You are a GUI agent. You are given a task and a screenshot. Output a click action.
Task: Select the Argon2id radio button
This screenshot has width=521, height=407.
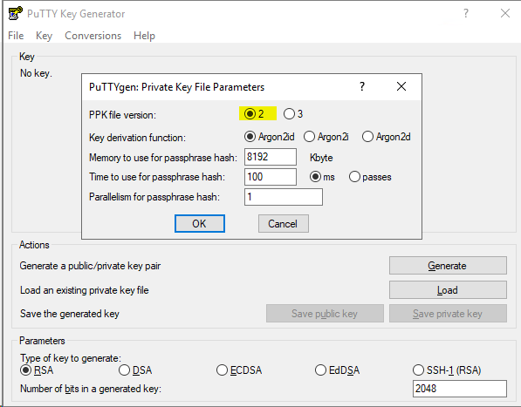tap(270, 137)
